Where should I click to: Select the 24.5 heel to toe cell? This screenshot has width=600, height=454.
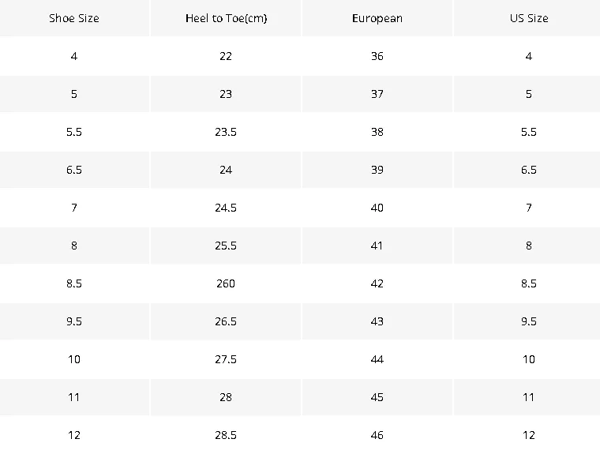pyautogui.click(x=226, y=208)
